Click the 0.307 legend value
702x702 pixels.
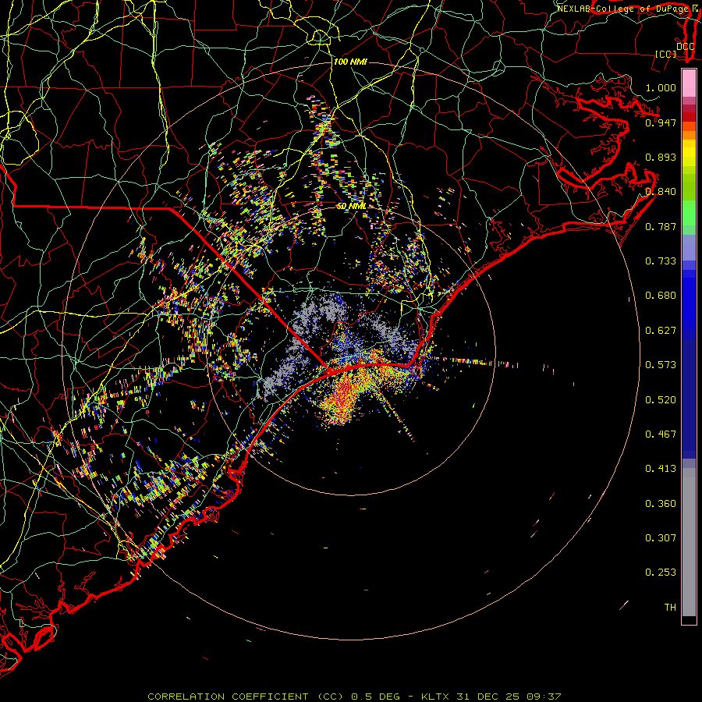[661, 538]
